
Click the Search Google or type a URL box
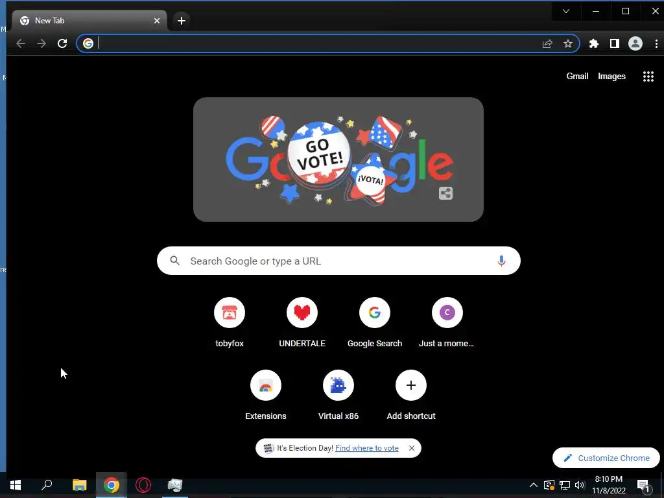338,261
